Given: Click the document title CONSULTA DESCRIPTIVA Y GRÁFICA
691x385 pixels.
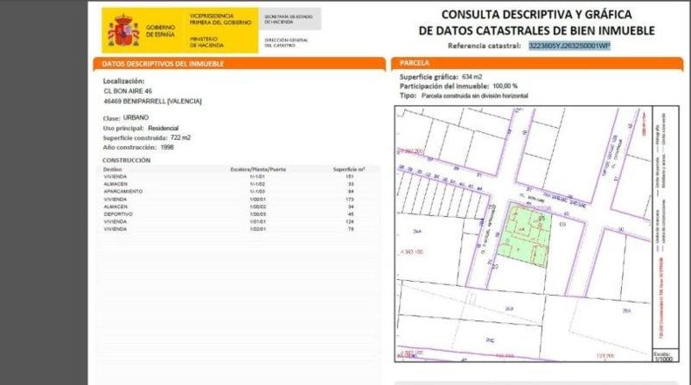Looking at the screenshot, I should (537, 15).
